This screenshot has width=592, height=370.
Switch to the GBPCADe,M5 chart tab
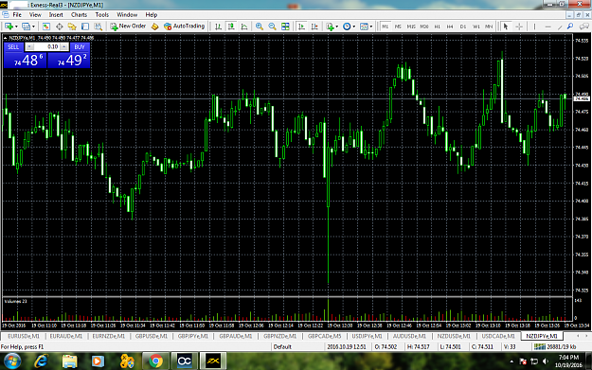(x=324, y=336)
